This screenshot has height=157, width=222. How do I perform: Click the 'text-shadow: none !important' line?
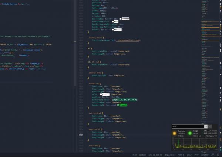click(x=107, y=102)
